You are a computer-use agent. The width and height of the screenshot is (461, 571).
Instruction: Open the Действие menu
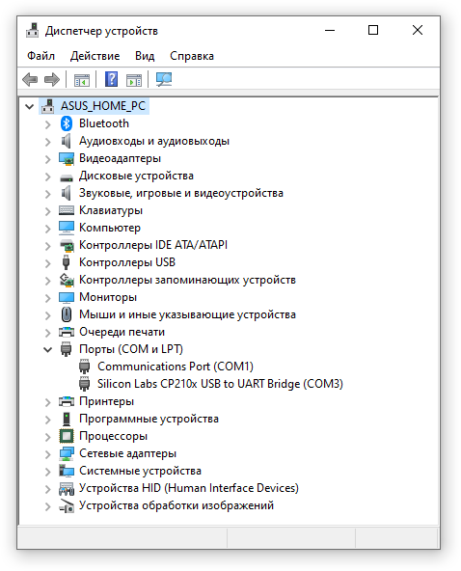(95, 56)
